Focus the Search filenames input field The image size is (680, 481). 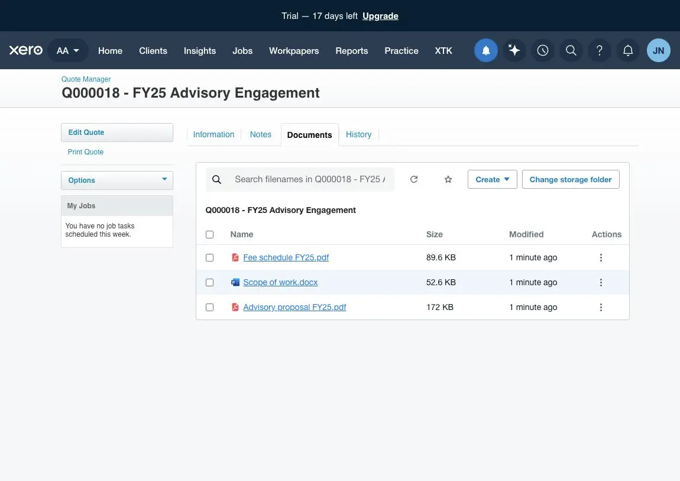[x=310, y=180]
